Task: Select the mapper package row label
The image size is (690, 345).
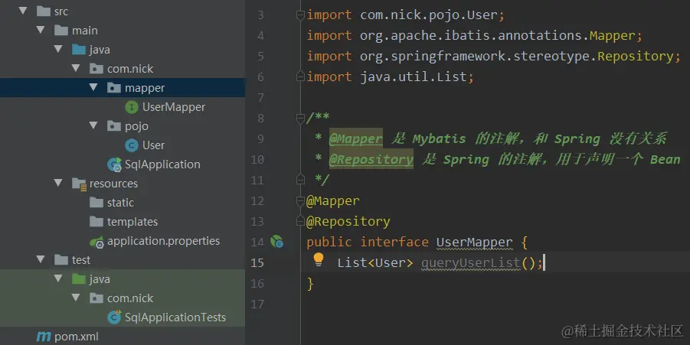Action: coord(144,88)
